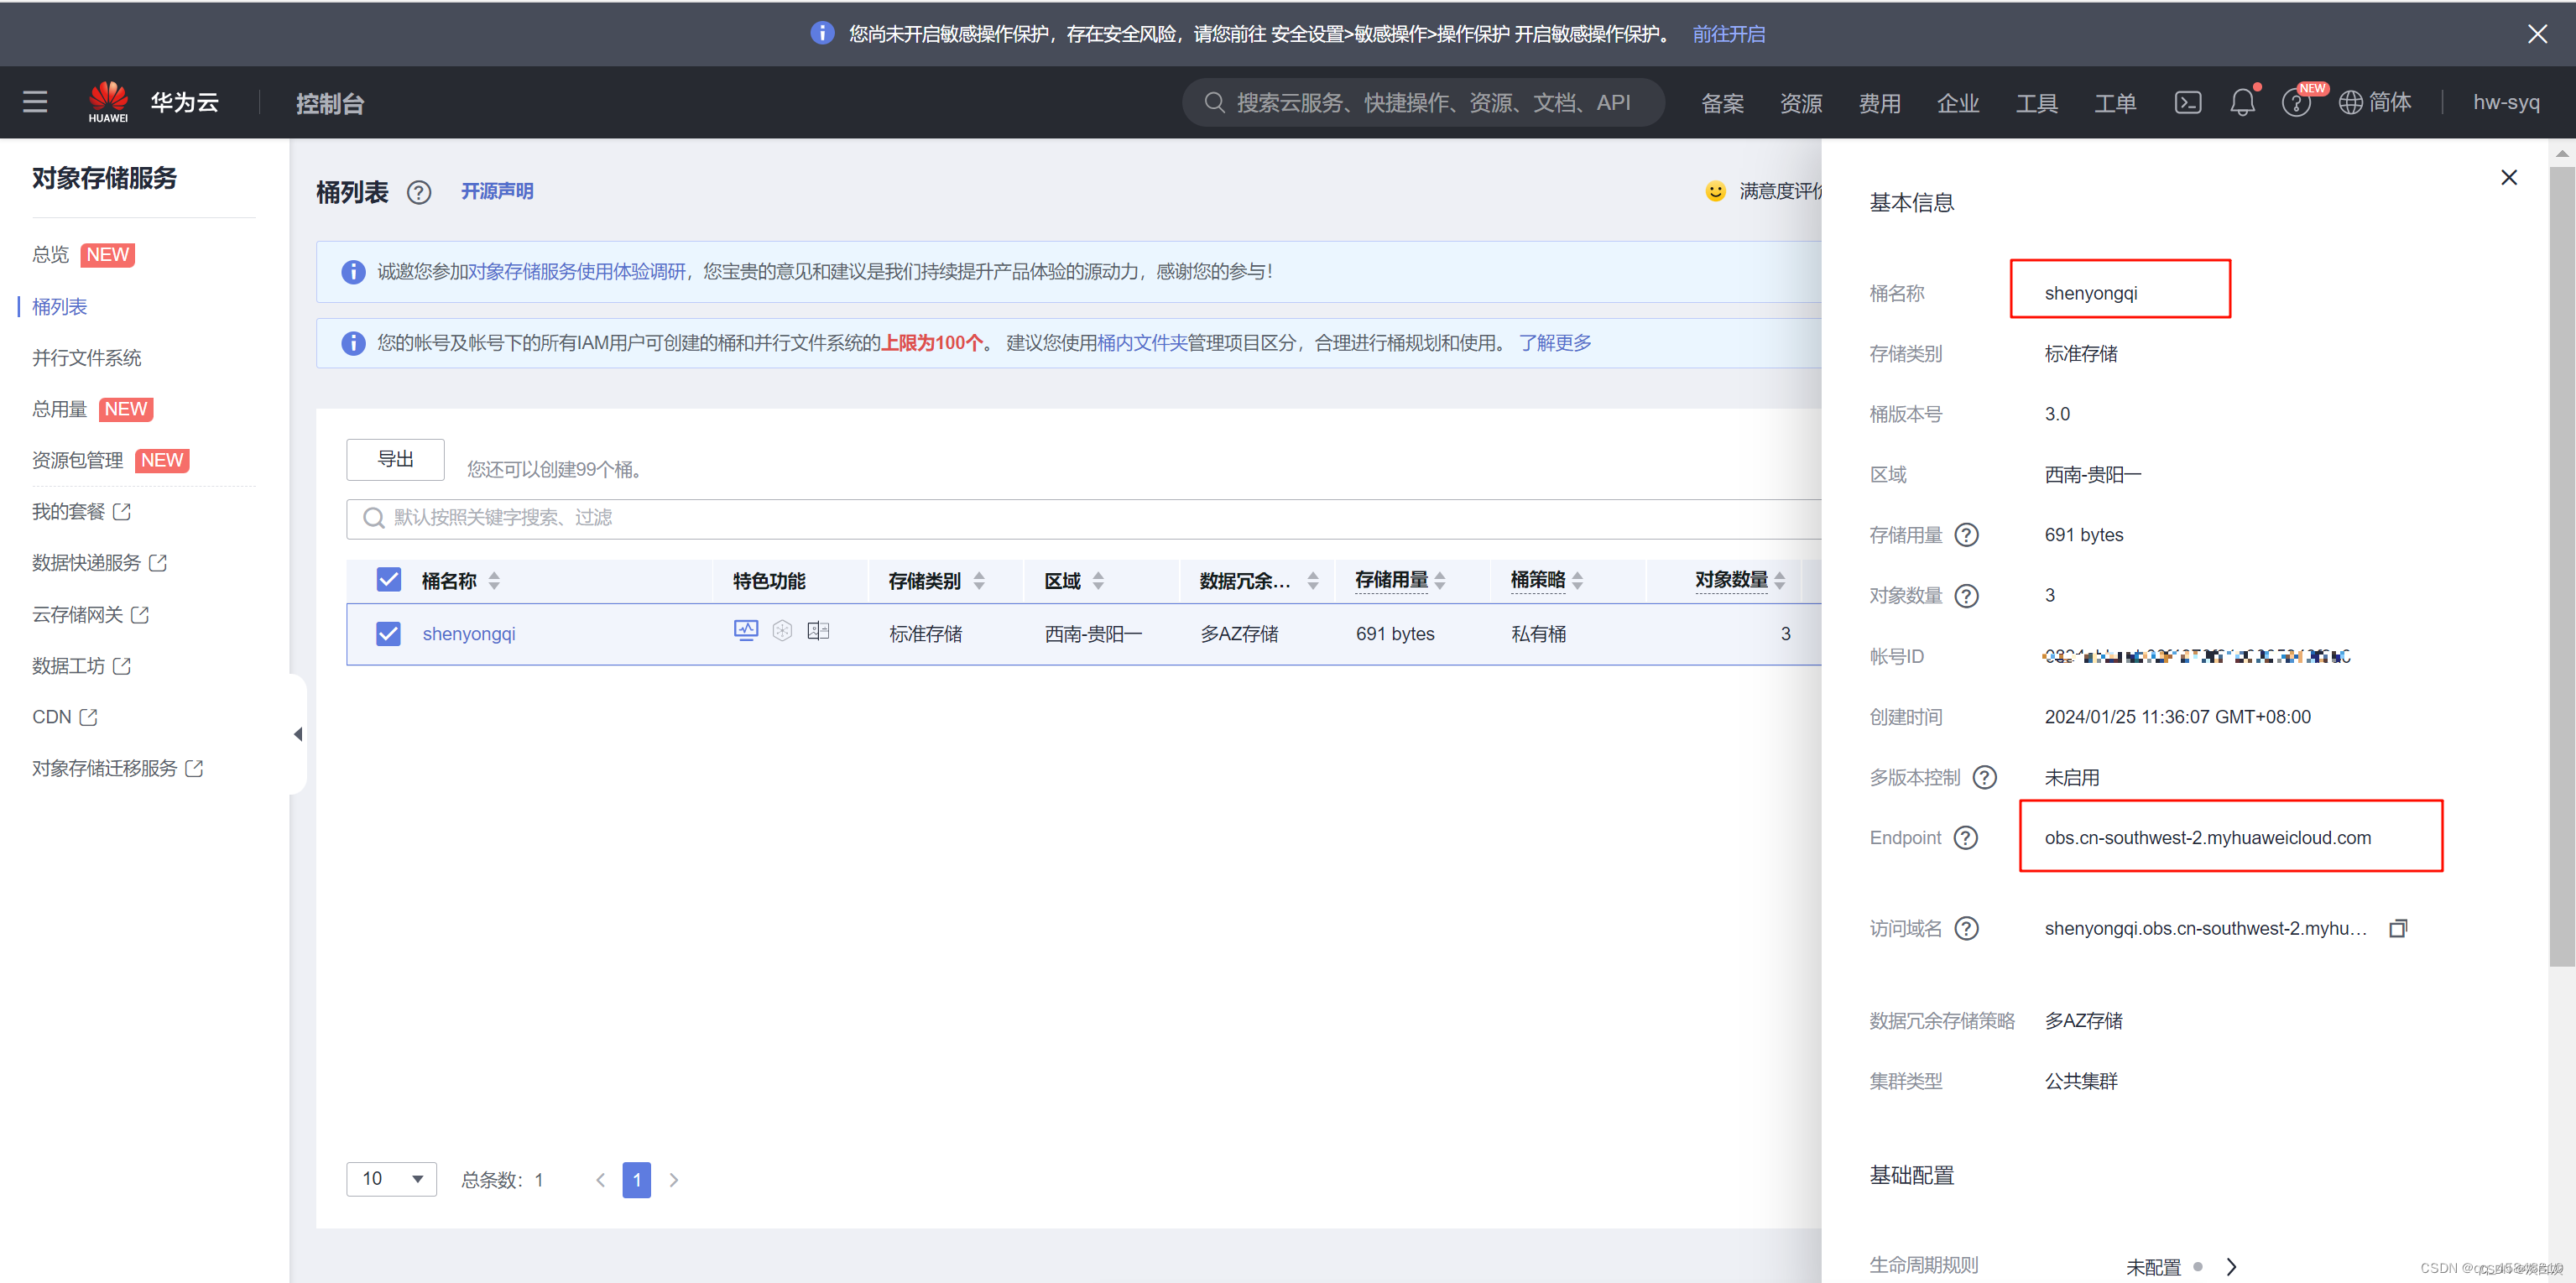The image size is (2576, 1283).
Task: Go to next page of buckets
Action: [674, 1180]
